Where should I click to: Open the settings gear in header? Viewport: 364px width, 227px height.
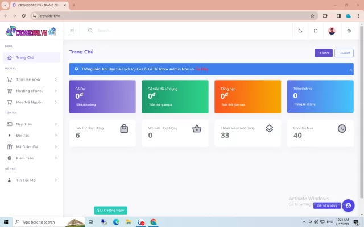click(x=349, y=31)
